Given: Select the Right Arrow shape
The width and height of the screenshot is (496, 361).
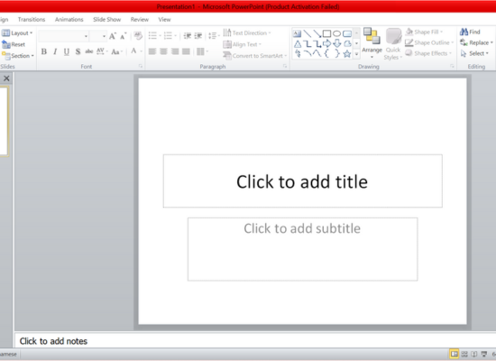Looking at the screenshot, I should click(326, 43).
